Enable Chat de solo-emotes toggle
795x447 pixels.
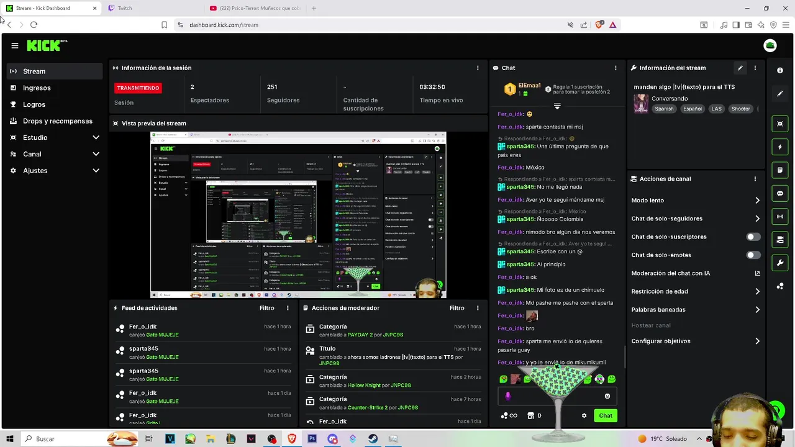coord(753,255)
